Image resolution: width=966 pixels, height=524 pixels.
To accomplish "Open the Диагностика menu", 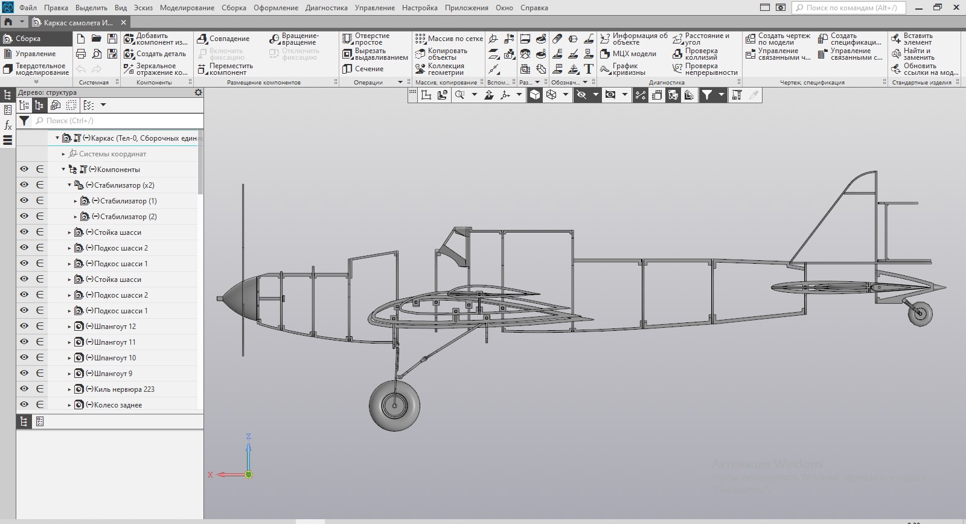I will coord(326,8).
